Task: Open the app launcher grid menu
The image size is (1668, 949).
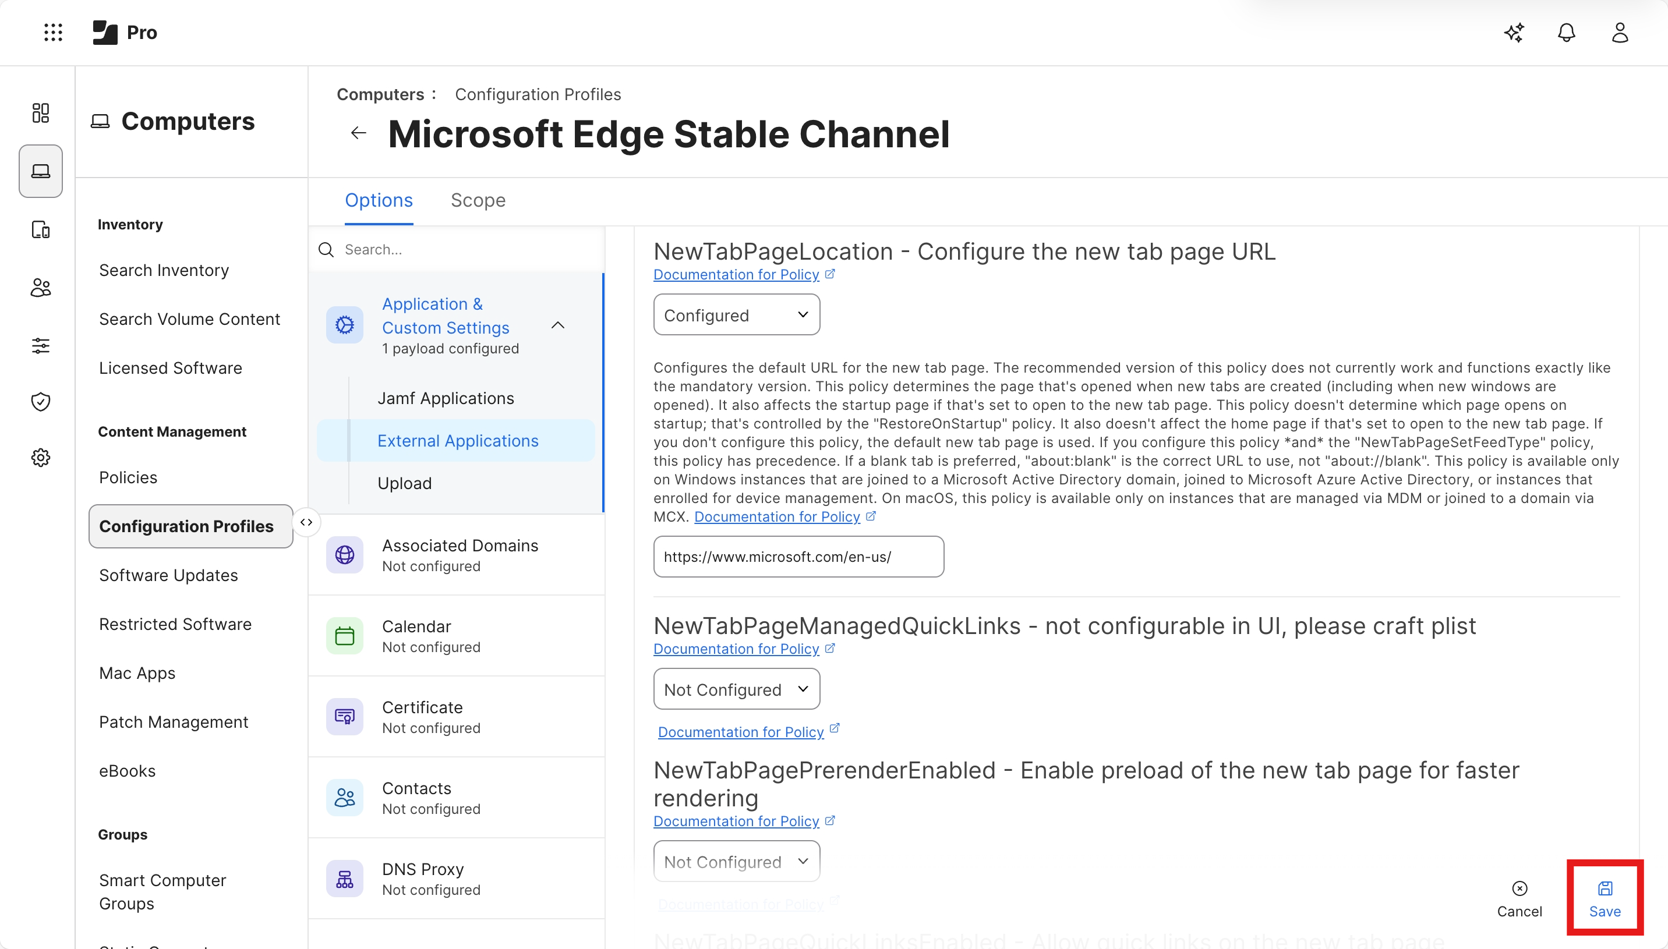Action: (x=53, y=32)
